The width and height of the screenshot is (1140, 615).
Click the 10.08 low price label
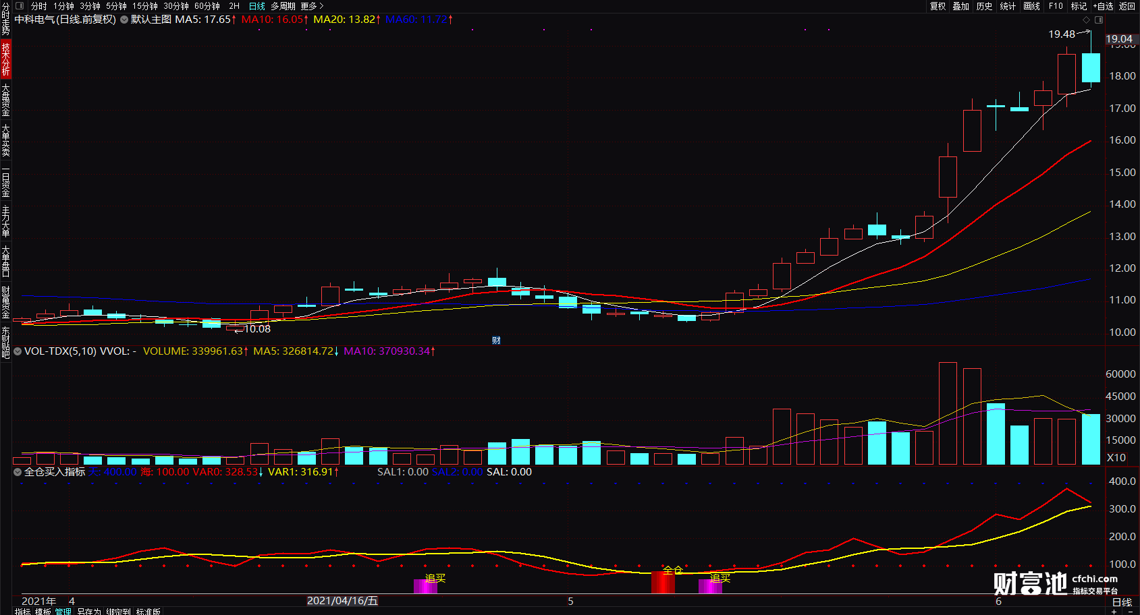[257, 329]
